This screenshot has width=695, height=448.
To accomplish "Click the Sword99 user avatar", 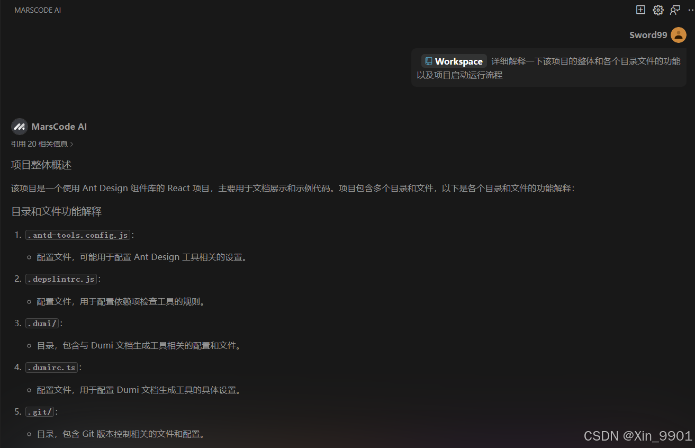I will click(x=680, y=34).
